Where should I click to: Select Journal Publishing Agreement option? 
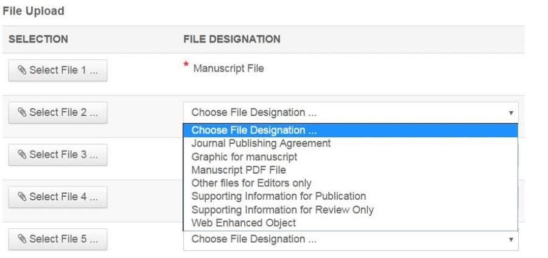(x=261, y=143)
